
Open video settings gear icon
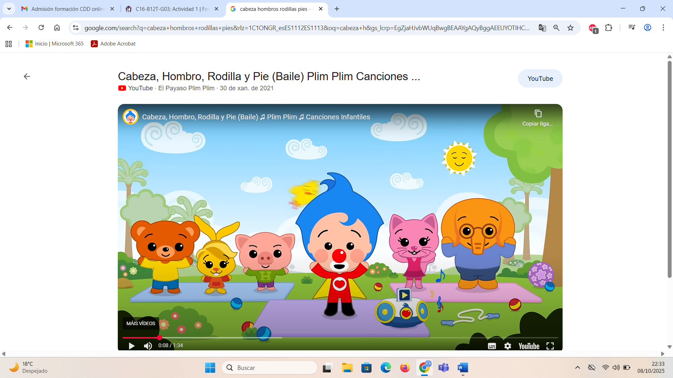click(508, 346)
